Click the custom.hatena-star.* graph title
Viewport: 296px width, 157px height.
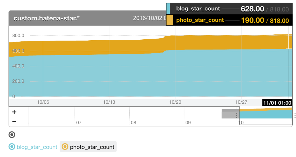coord(47,18)
